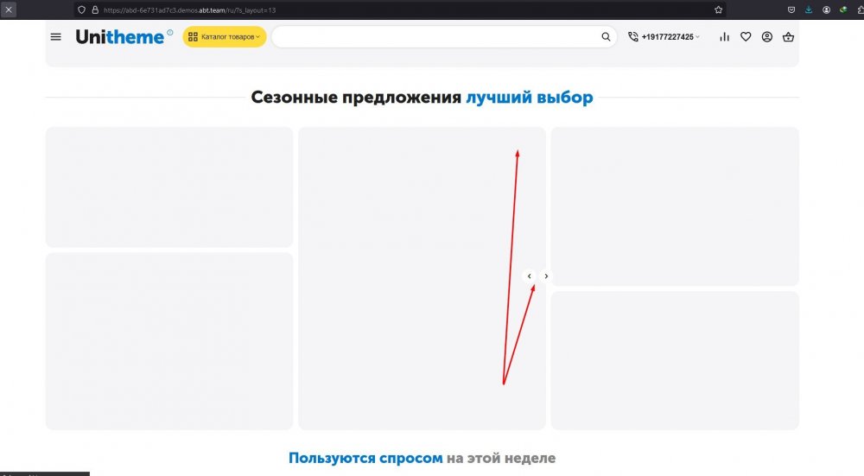864x476 pixels.
Task: Click the Пользуются спросом heading
Action: click(422, 458)
